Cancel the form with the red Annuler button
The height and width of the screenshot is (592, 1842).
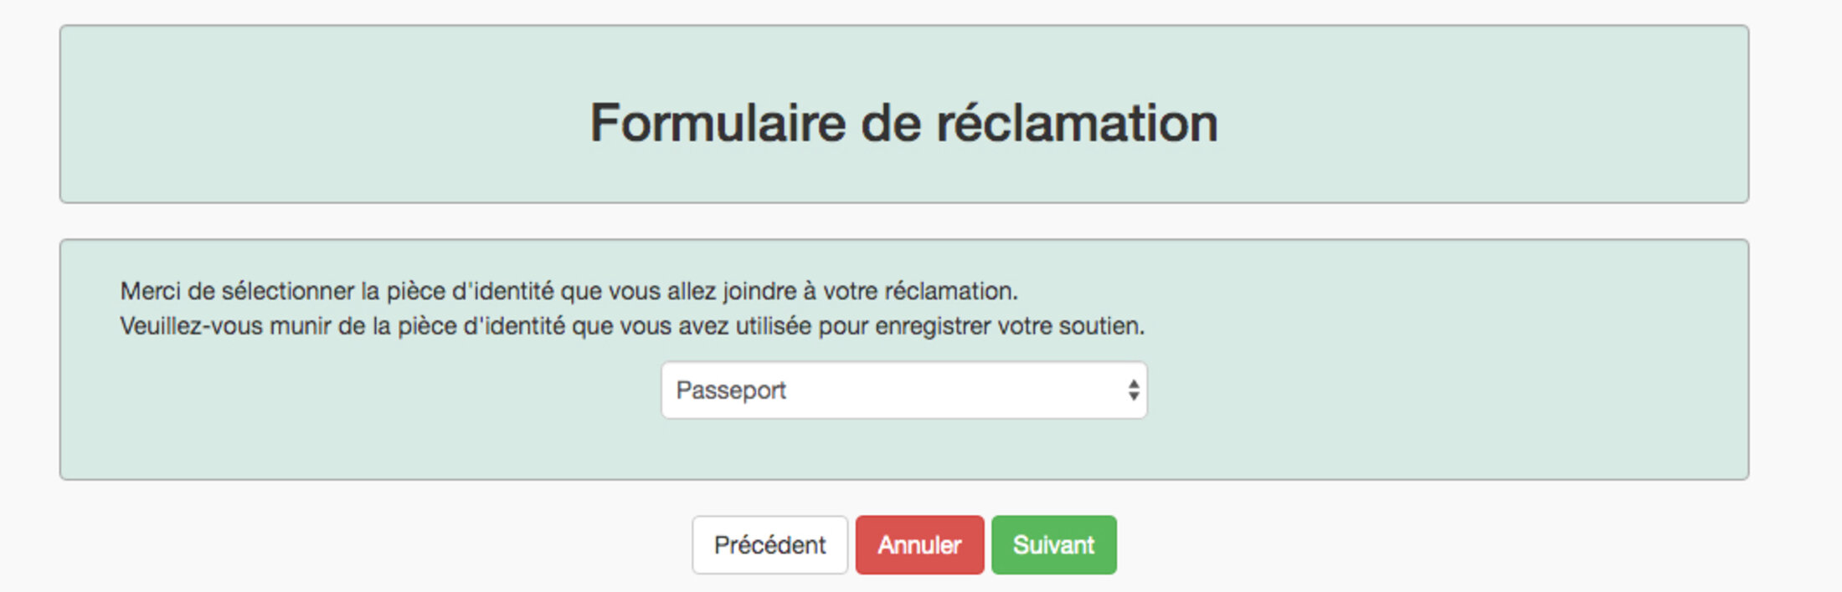click(x=919, y=545)
